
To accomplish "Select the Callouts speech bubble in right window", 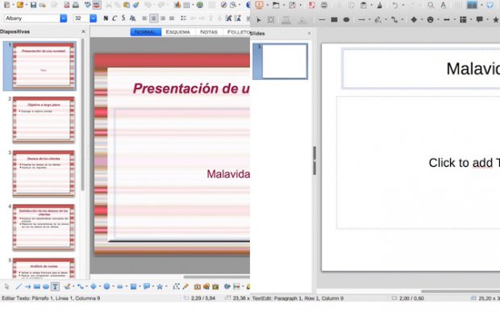I will coord(479,20).
